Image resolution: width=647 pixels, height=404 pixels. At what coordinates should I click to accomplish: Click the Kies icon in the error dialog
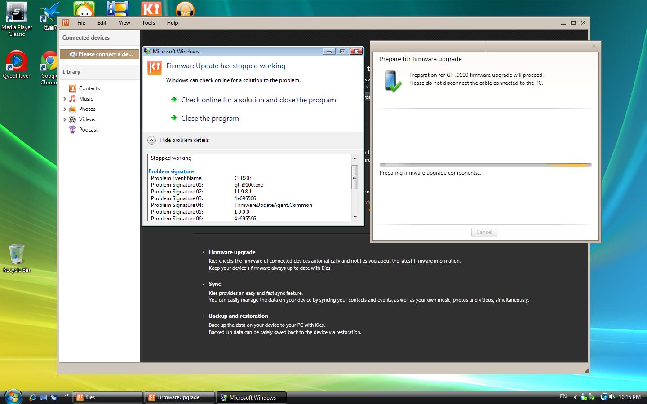(x=154, y=68)
